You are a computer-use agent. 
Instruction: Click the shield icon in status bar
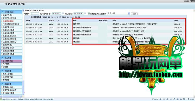(184, 99)
